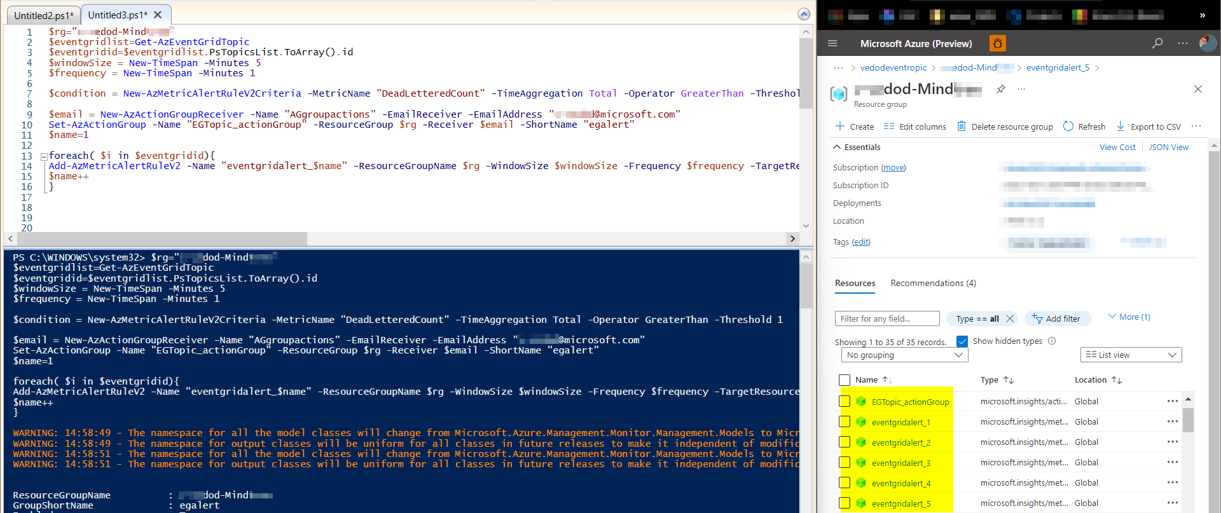The height and width of the screenshot is (513, 1221).
Task: Open row menu for eventgridalert_3
Action: (1173, 462)
